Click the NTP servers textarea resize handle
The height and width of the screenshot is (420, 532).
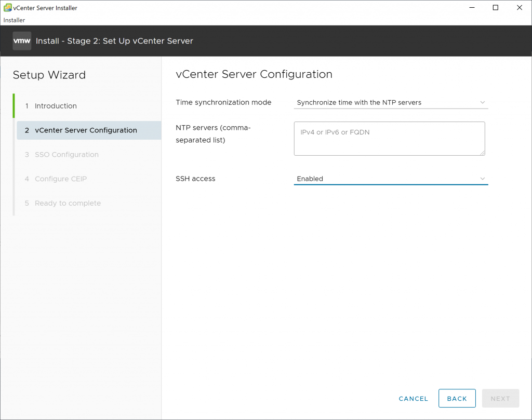483,153
